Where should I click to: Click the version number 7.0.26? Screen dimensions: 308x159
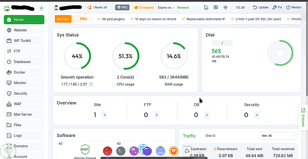[240, 7]
